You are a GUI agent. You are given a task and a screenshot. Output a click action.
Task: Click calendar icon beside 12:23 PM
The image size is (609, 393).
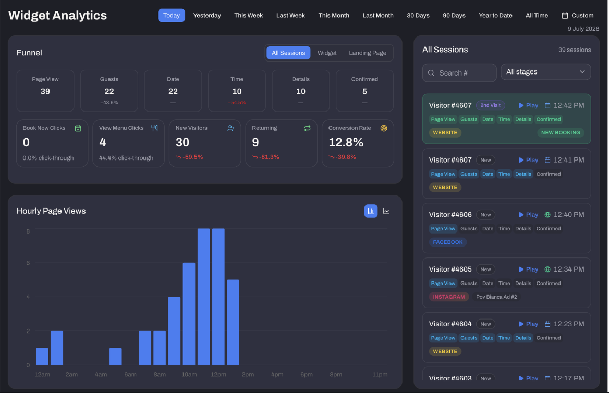pos(547,324)
